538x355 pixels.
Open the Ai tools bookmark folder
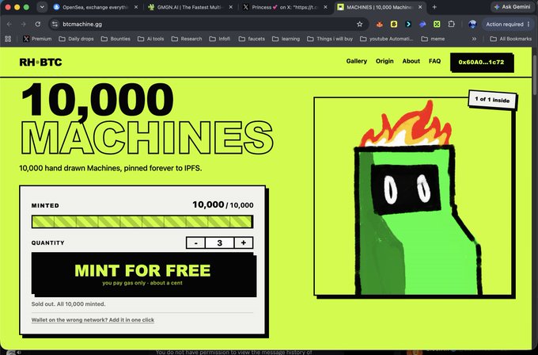click(x=151, y=39)
